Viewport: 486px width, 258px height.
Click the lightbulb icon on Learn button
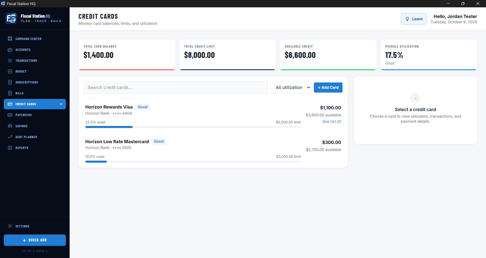click(x=407, y=19)
